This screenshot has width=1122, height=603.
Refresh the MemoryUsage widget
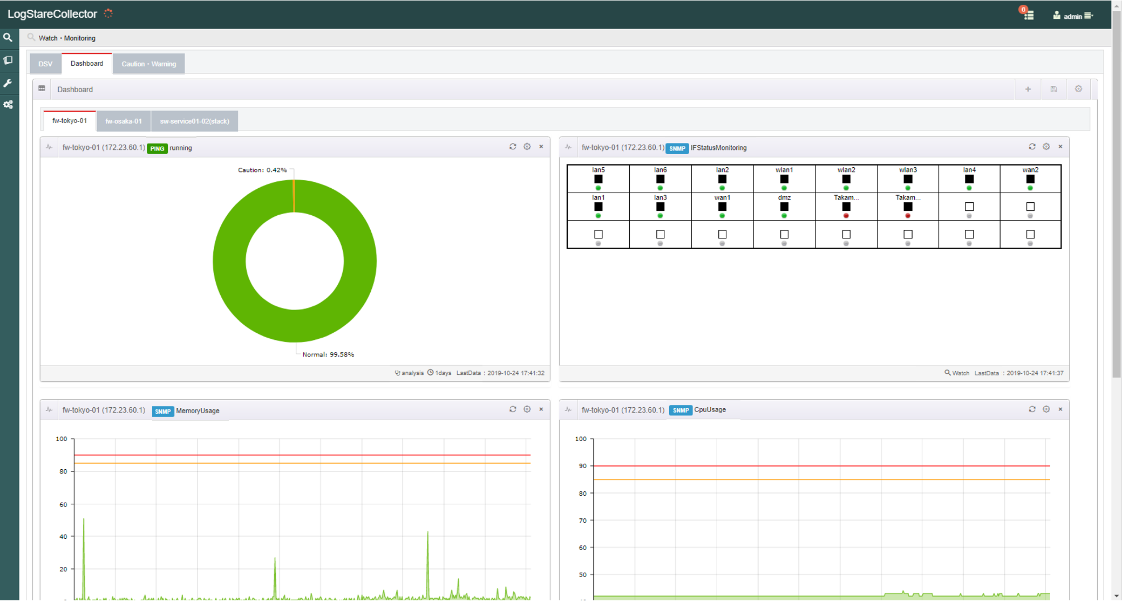click(513, 409)
